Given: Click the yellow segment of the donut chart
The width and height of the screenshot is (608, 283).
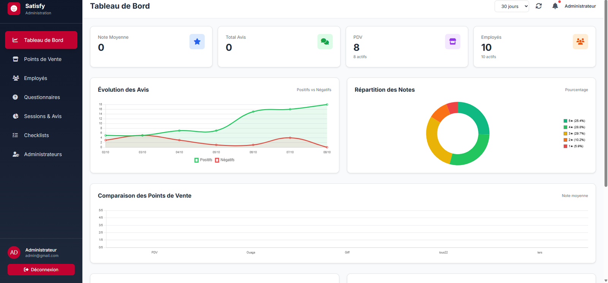Looking at the screenshot, I should click(434, 140).
